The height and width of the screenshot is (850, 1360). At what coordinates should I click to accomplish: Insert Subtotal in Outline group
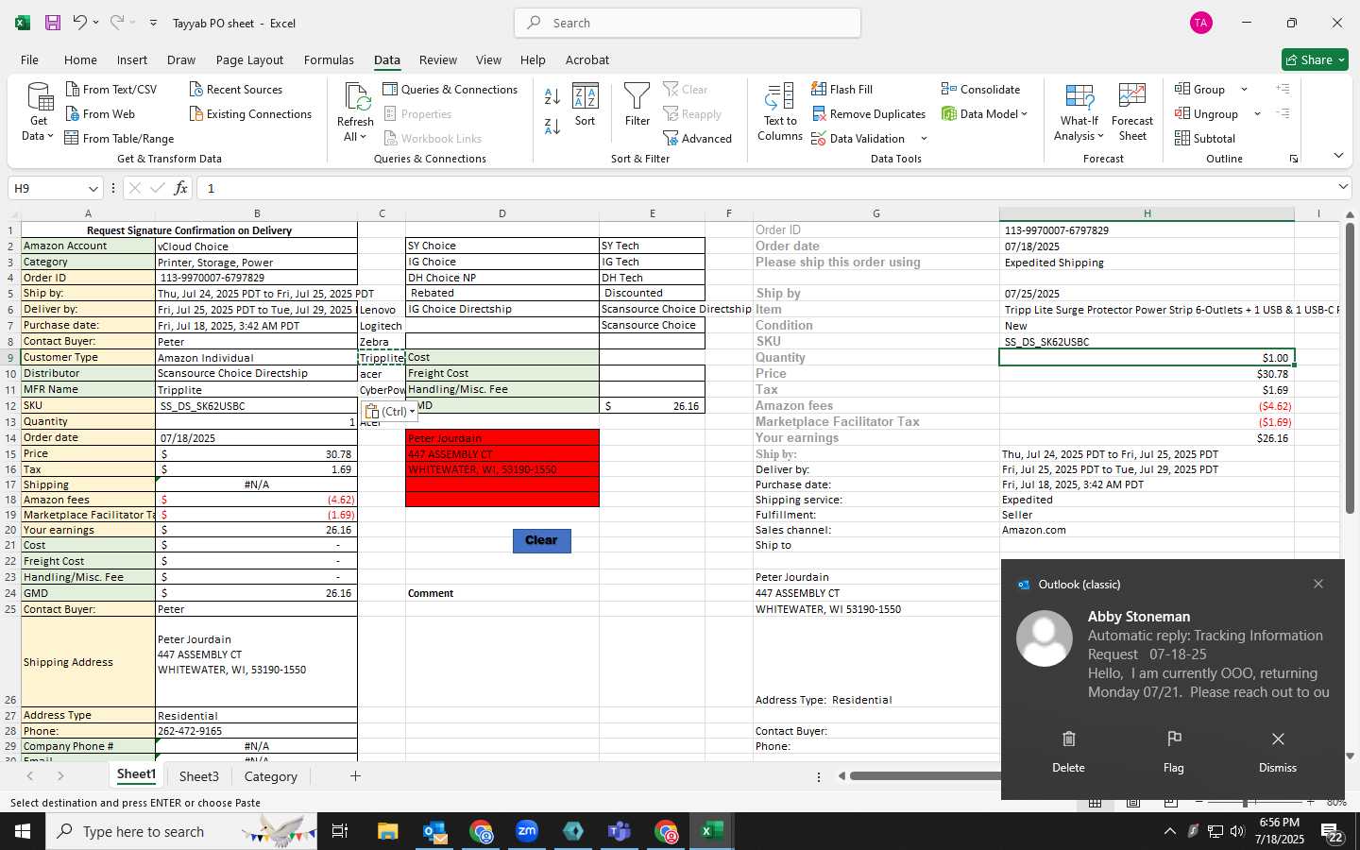tap(1205, 138)
